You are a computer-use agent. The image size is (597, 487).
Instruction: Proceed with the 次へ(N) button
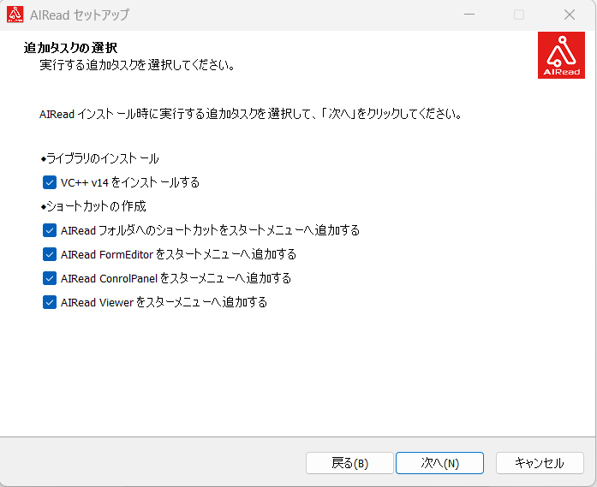[439, 463]
